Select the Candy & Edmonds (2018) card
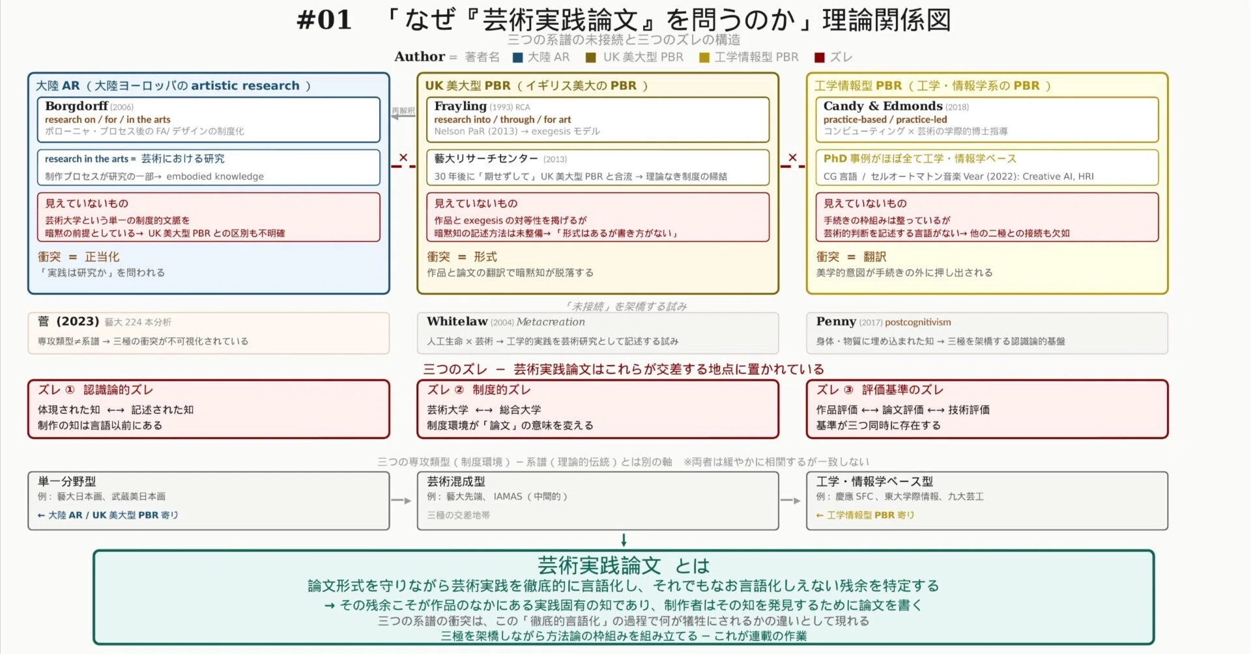Viewport: 1251px width, 654px height. pyautogui.click(x=987, y=120)
